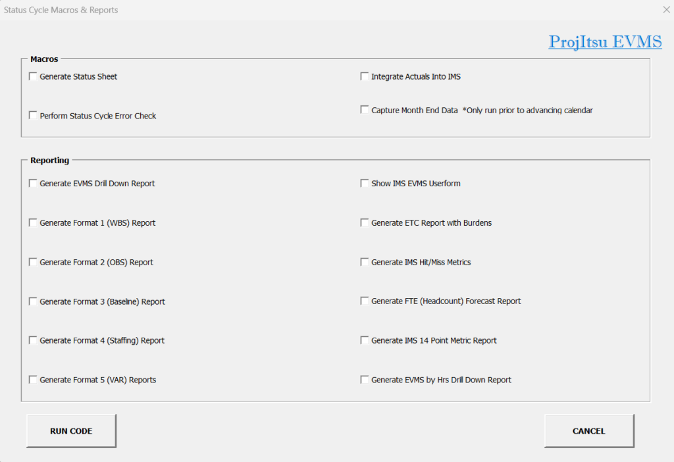Check Generate Format 1 (WBS) Report
The width and height of the screenshot is (674, 462).
click(x=33, y=223)
